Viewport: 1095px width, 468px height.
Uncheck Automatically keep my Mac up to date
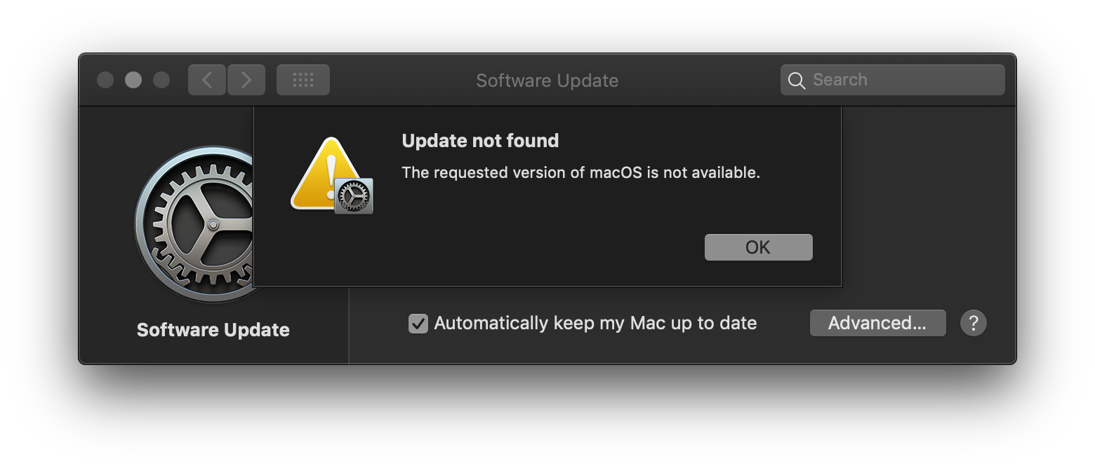[418, 324]
